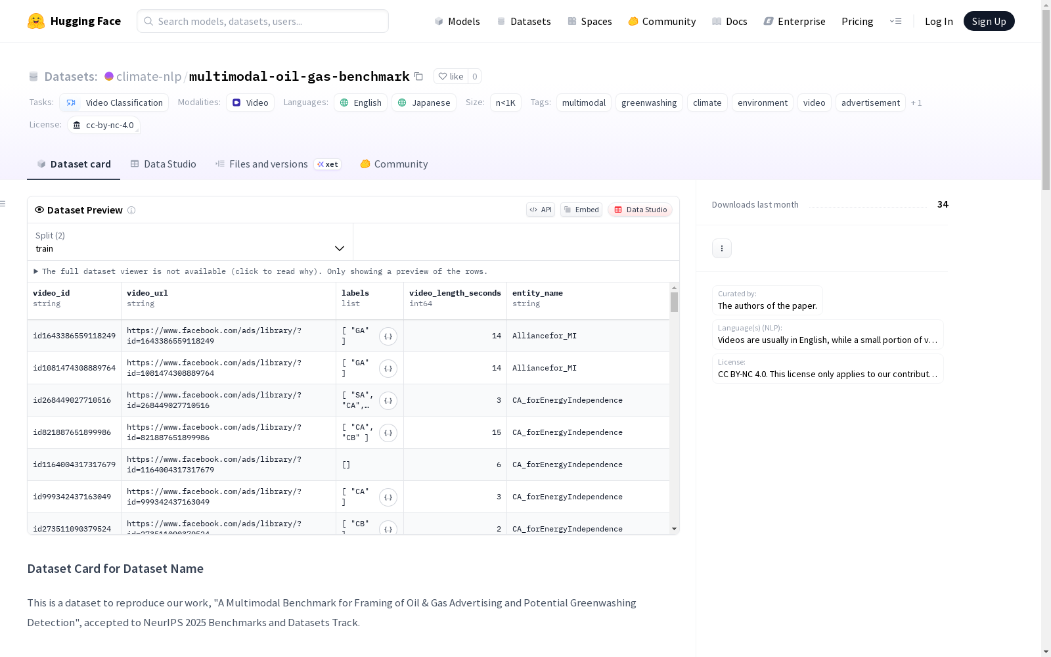
Task: Open the Models menu
Action: pyautogui.click(x=457, y=21)
